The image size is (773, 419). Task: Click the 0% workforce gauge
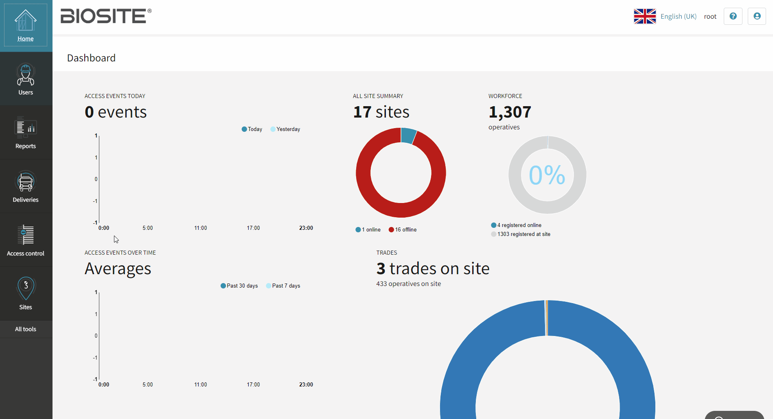[547, 175]
